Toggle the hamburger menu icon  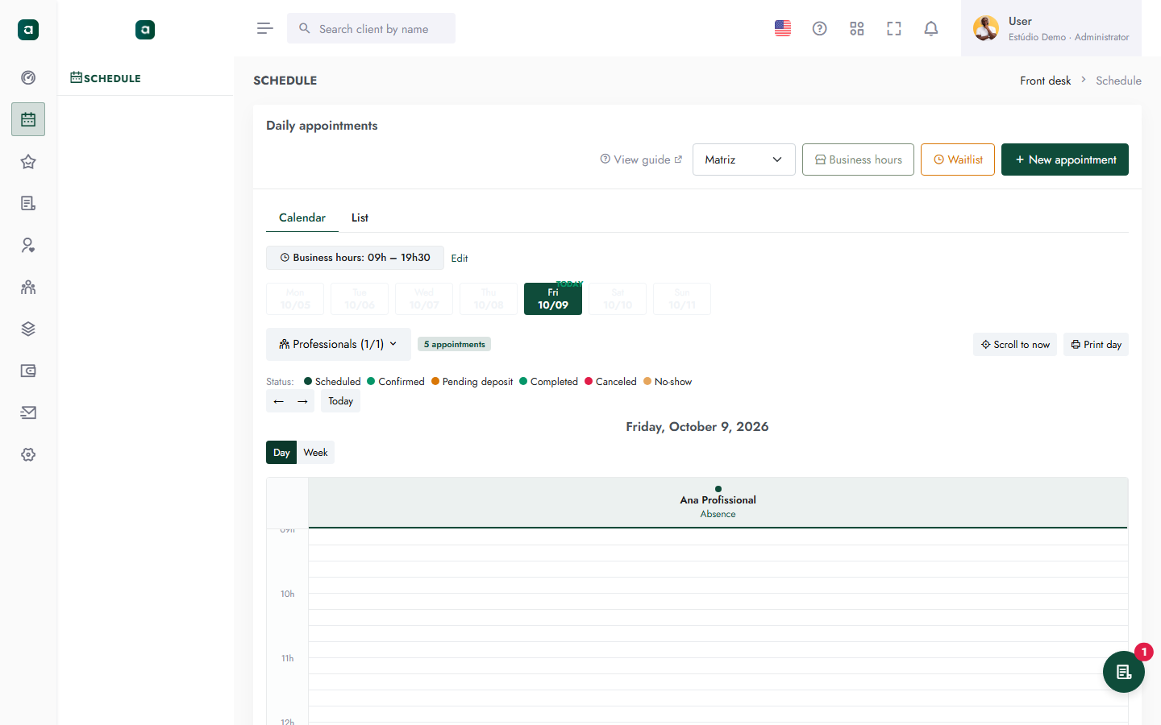264,29
